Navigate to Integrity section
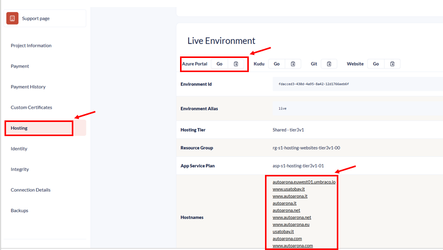 tap(20, 170)
